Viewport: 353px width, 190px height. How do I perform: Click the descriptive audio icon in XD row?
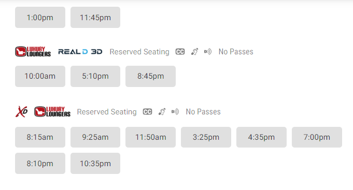(x=175, y=112)
